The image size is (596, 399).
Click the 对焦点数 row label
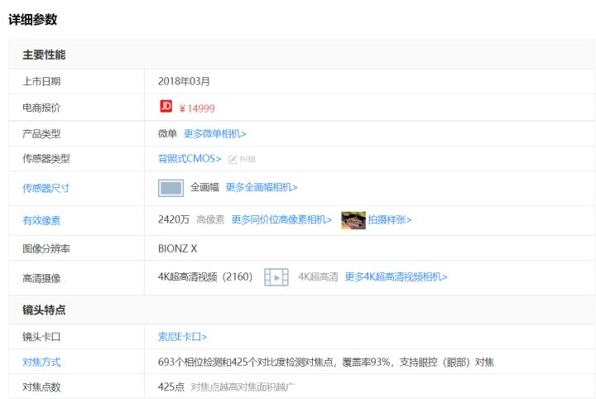[41, 387]
